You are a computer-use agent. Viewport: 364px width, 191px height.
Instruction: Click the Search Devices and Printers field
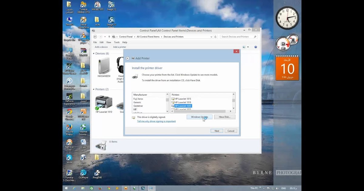pyautogui.click(x=239, y=37)
